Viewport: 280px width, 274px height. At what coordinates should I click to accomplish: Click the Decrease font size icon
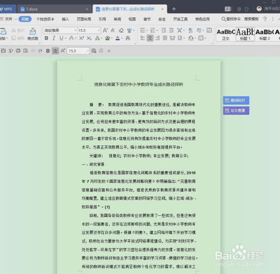(113, 30)
